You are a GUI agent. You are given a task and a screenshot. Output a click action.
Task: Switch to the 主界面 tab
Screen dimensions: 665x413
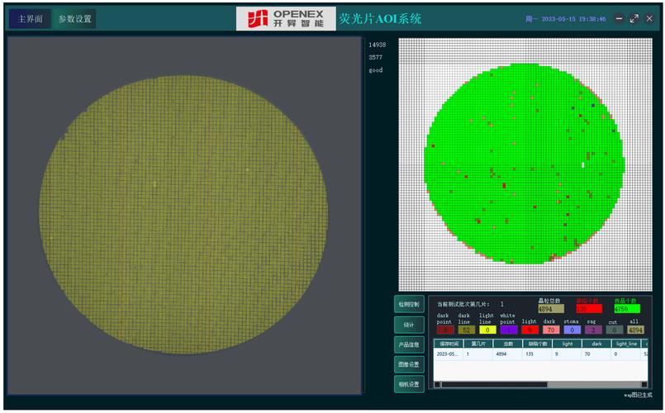pos(30,19)
